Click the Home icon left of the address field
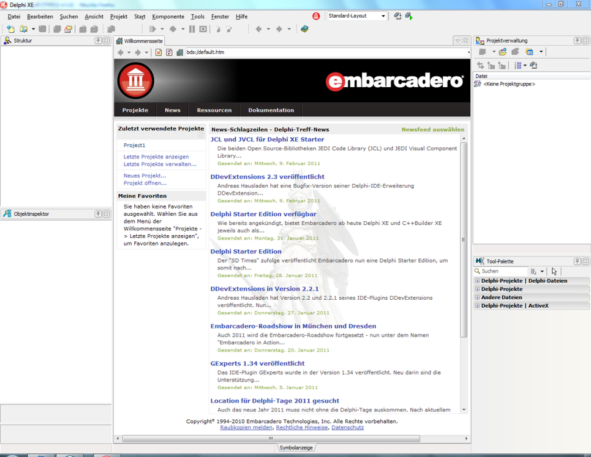 point(180,52)
